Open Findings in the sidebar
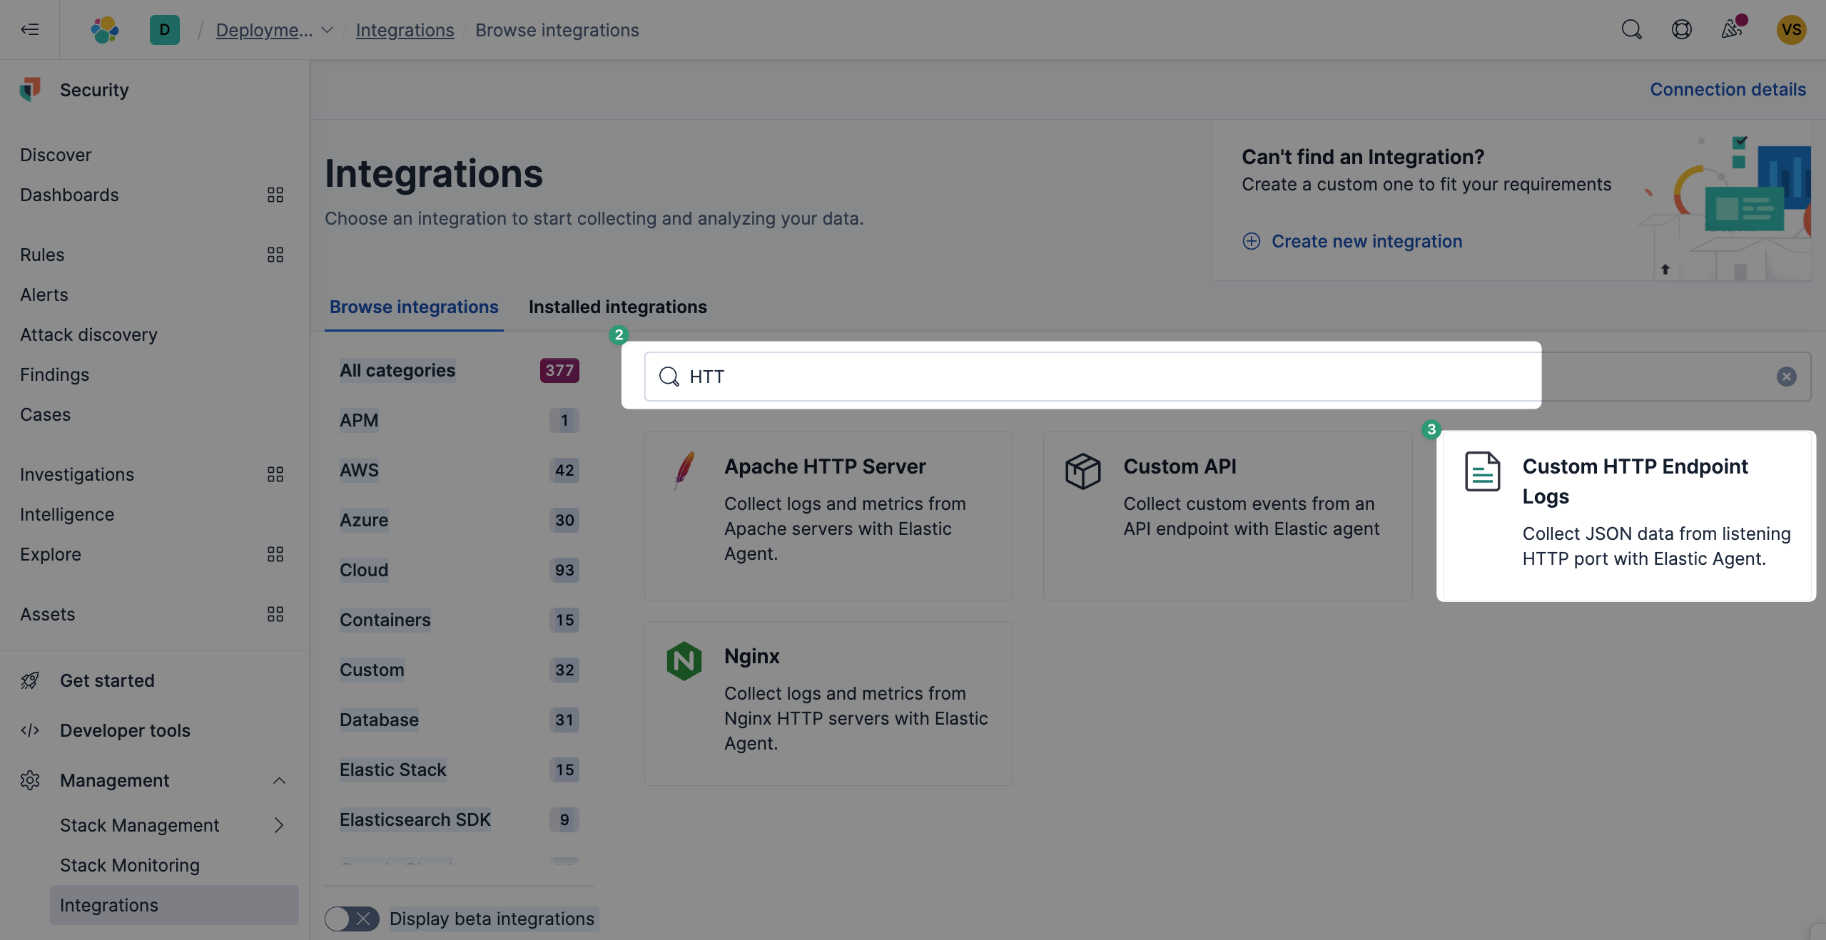The image size is (1826, 940). tap(54, 374)
